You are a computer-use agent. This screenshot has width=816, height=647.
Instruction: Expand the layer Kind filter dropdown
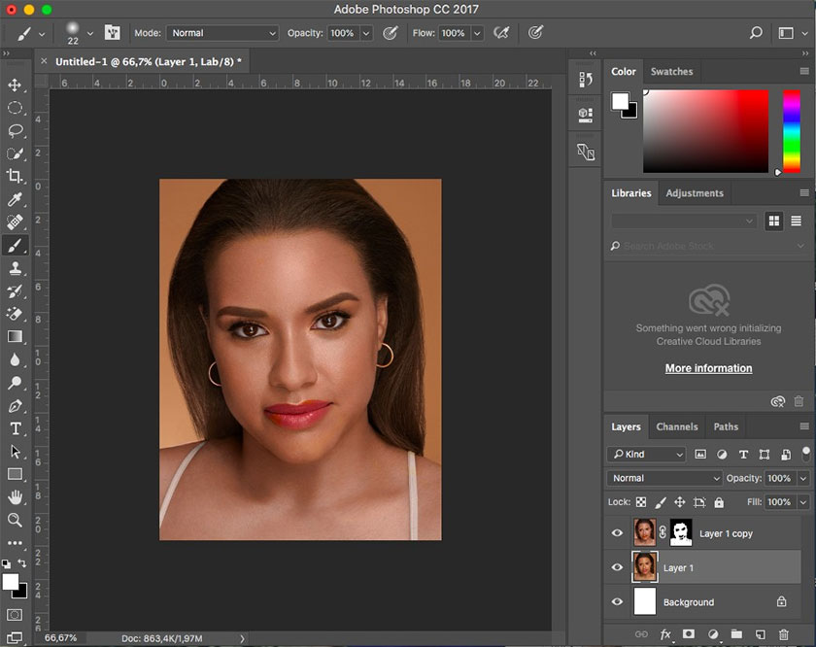[x=647, y=454]
